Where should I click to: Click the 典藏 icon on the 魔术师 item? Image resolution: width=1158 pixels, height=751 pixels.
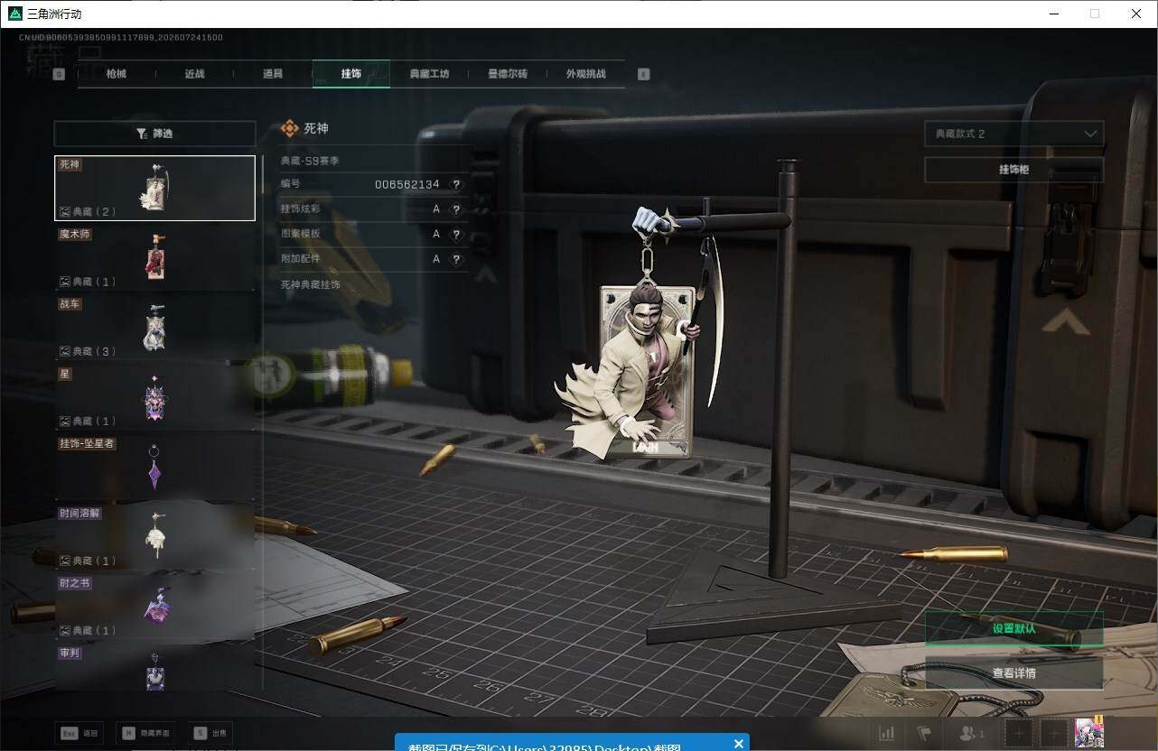pos(65,282)
